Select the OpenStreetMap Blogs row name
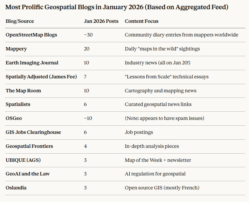249x202 pixels. pos(31,35)
